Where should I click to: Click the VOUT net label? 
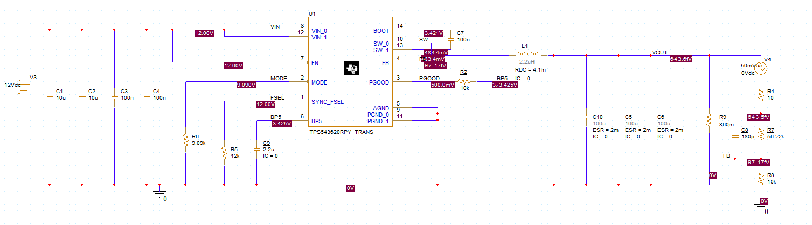coord(660,52)
